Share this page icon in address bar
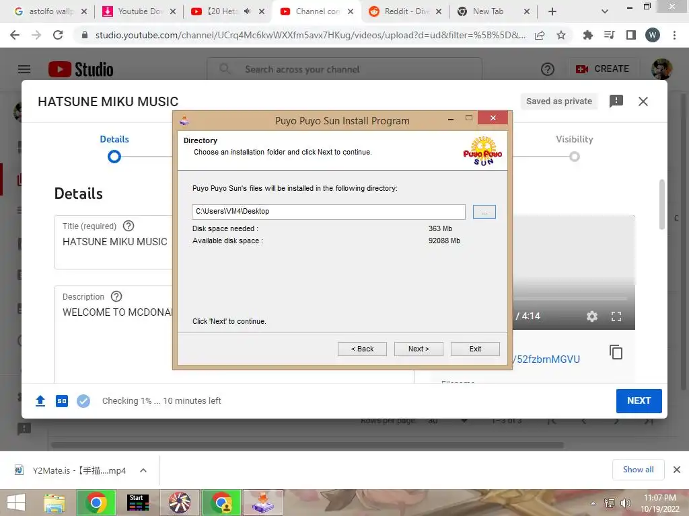 coord(540,35)
